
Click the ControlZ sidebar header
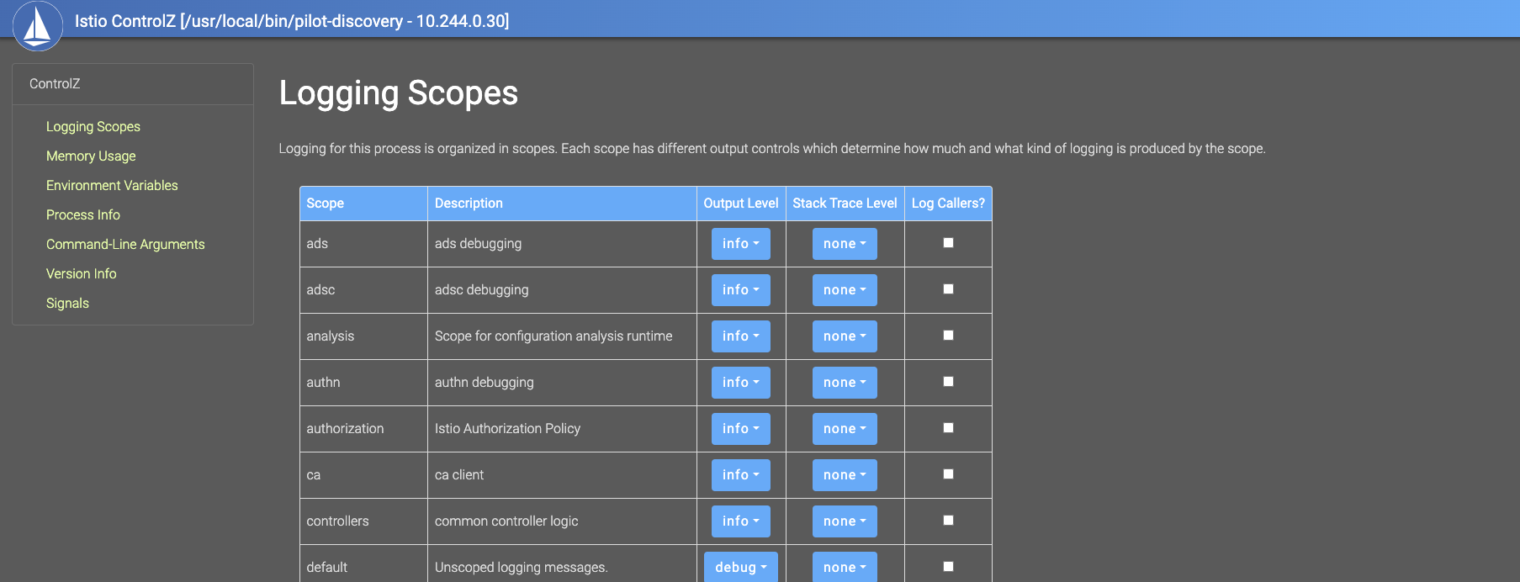[x=133, y=84]
